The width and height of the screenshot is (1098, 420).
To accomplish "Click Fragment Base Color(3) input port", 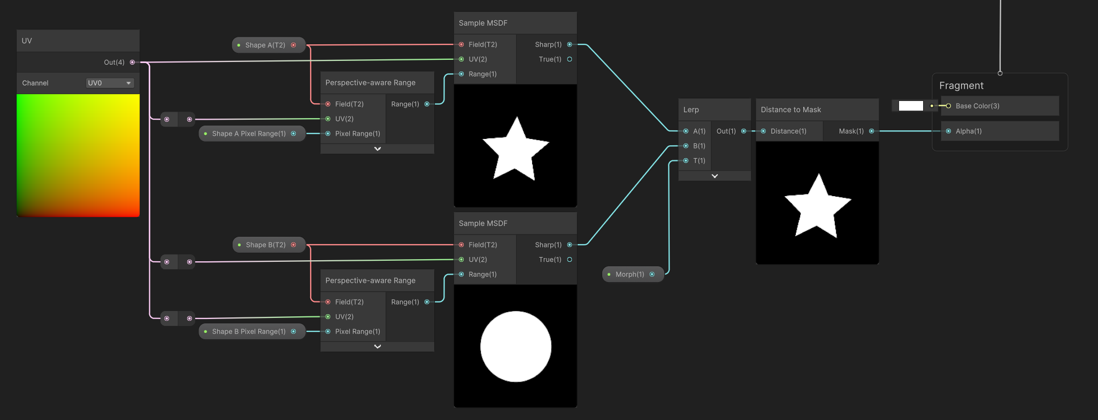I will 948,106.
